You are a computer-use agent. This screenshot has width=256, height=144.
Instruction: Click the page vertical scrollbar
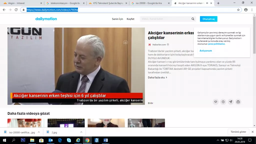coord(254,35)
